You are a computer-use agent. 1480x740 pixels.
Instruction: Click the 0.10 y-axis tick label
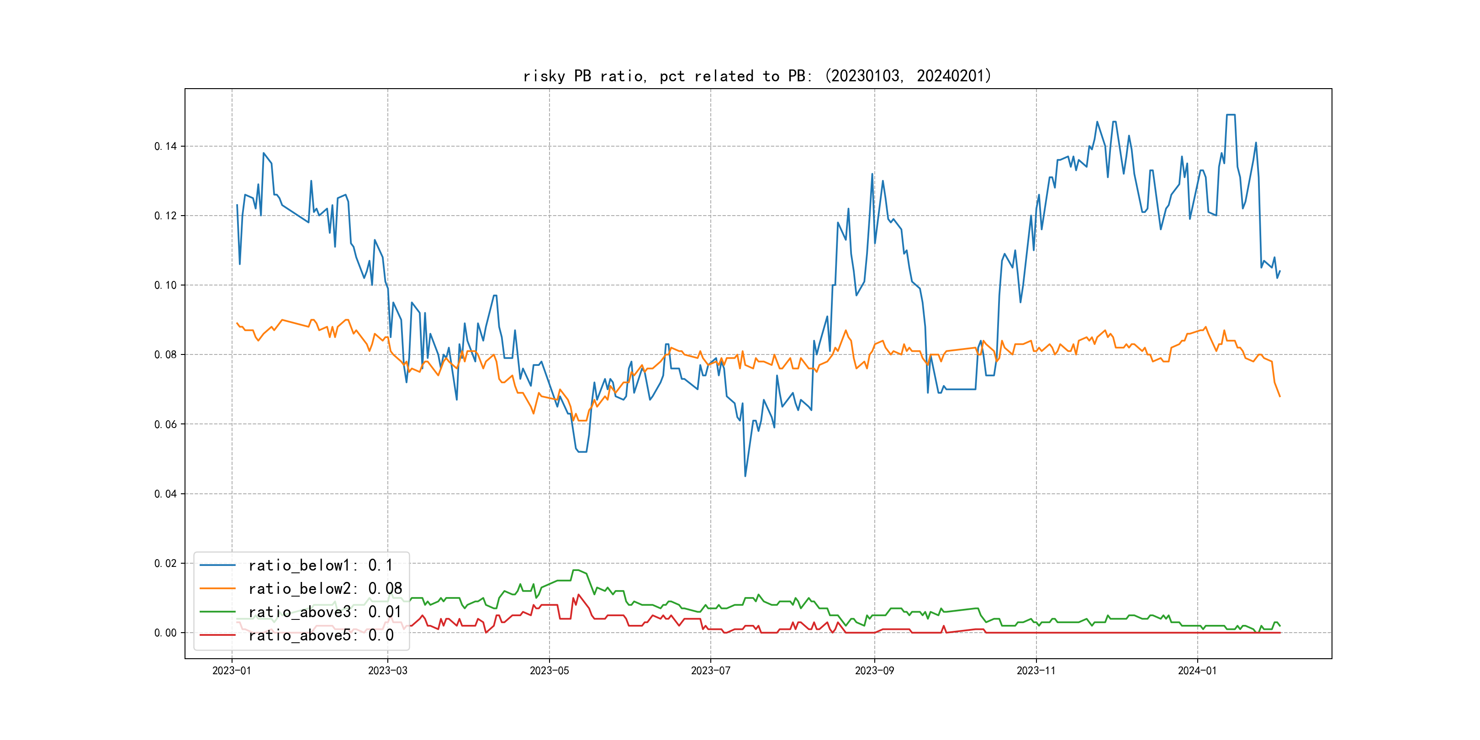click(165, 285)
